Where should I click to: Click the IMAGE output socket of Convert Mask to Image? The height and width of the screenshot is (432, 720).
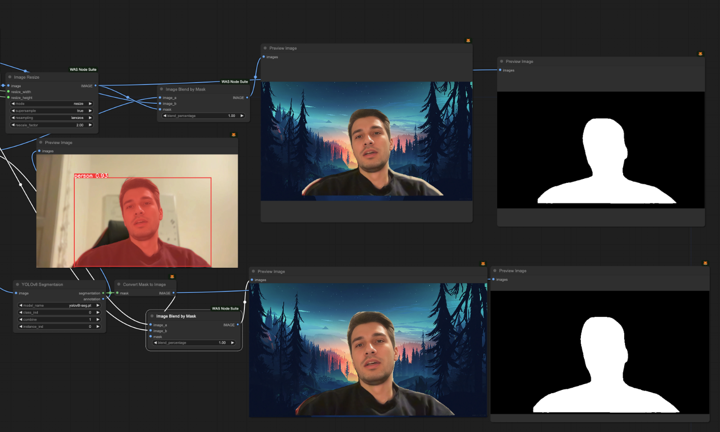[174, 293]
